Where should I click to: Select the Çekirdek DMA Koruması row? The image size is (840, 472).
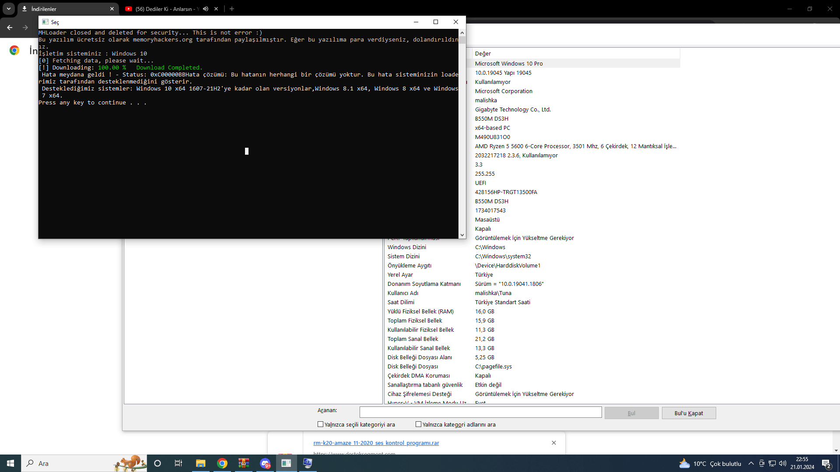coord(532,375)
